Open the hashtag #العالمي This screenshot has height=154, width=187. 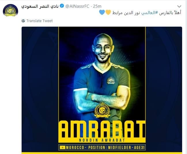(150, 12)
